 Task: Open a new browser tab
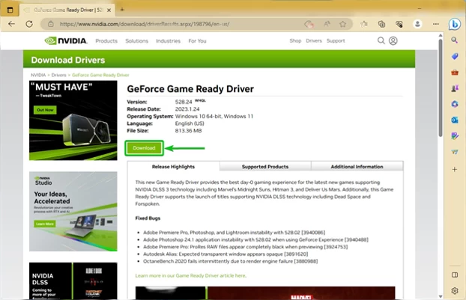pyautogui.click(x=122, y=10)
